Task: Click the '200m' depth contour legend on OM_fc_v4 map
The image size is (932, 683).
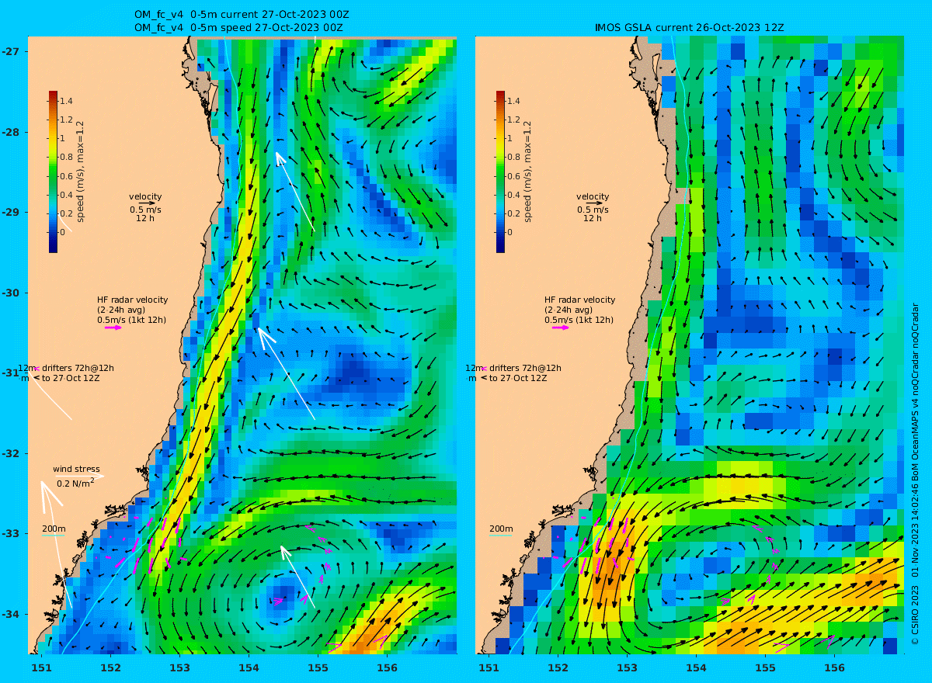Action: (x=54, y=529)
